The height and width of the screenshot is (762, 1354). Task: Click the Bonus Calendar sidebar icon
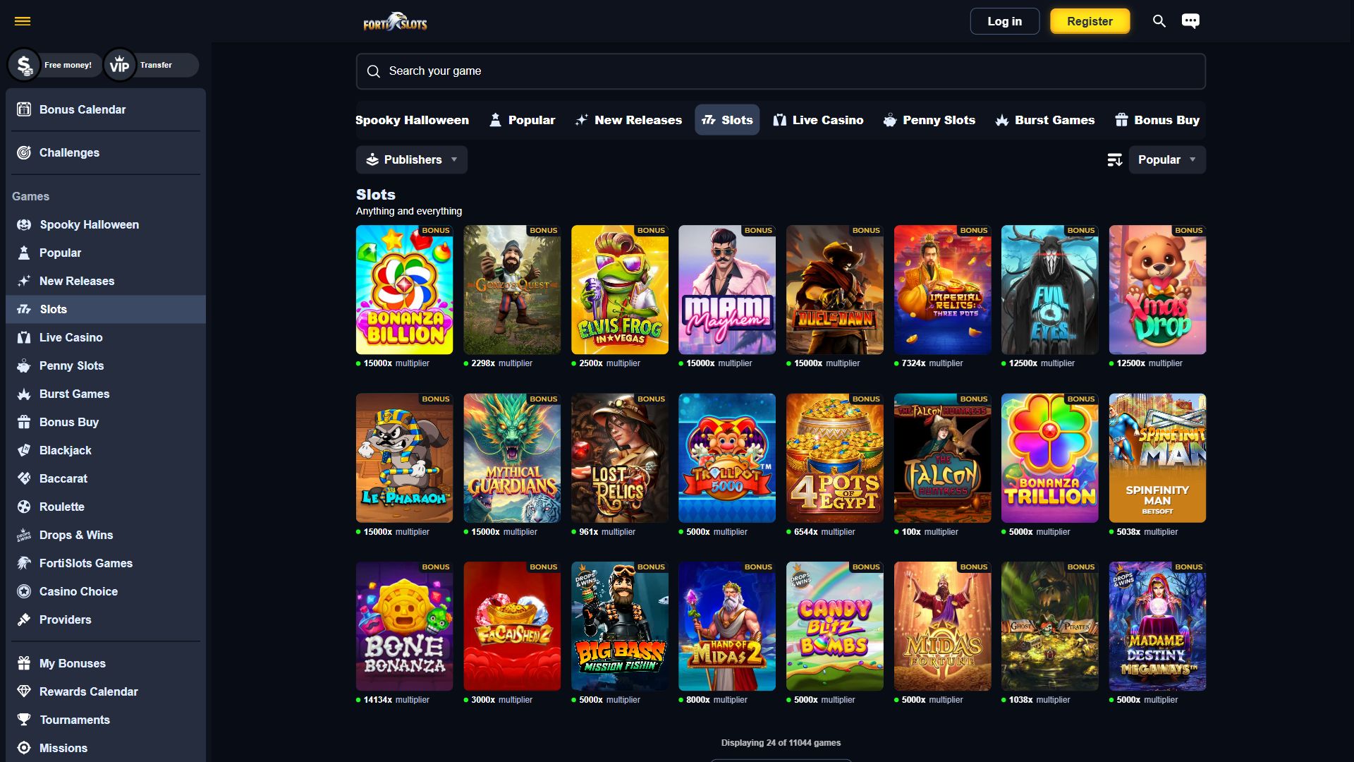24,109
